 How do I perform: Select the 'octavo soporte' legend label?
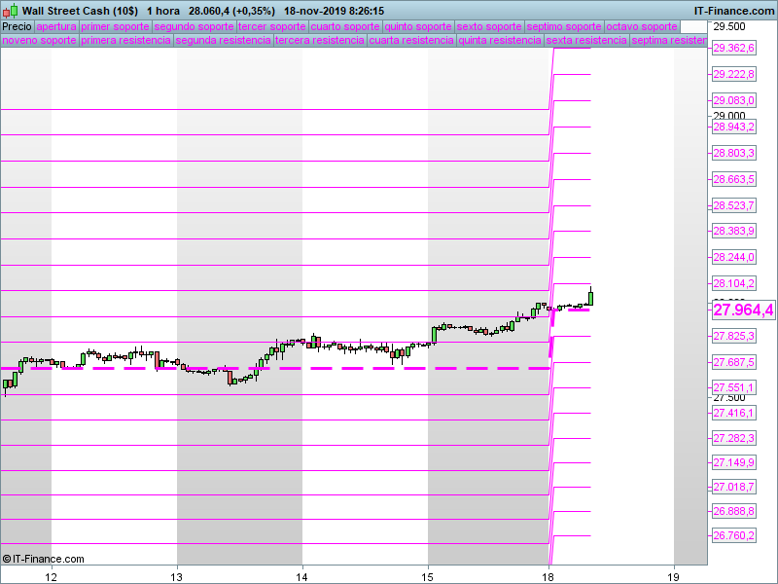642,26
